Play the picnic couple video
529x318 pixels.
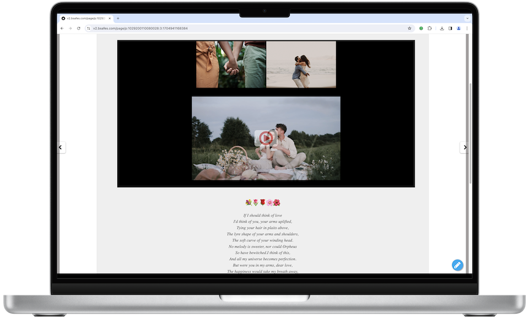click(x=266, y=138)
